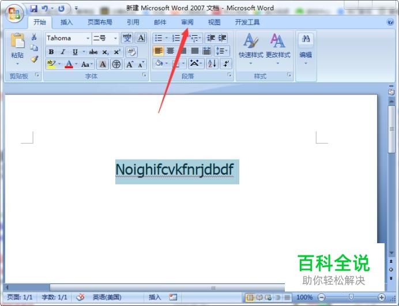Save the document from the quick access toolbar
The width and height of the screenshot is (399, 306).
point(33,9)
